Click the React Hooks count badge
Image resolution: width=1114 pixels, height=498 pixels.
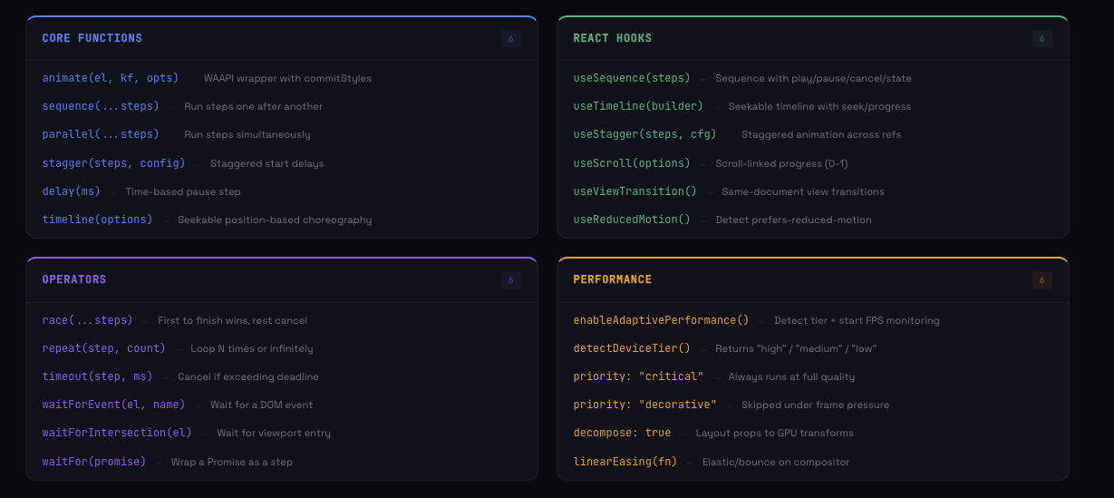tap(1041, 38)
